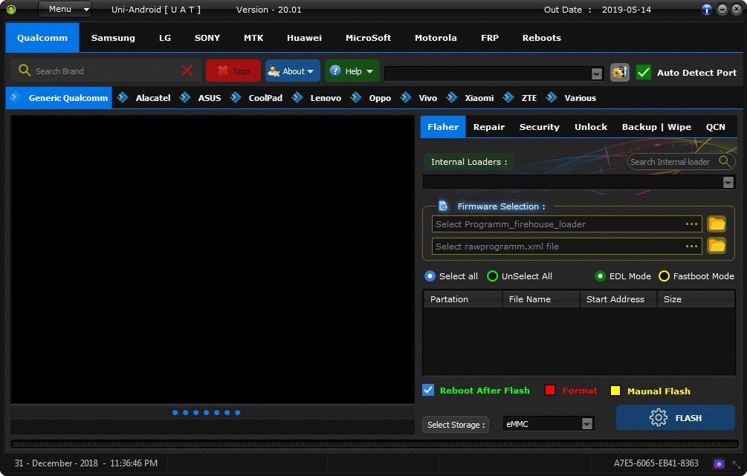The image size is (747, 476).
Task: Toggle the red Format checkbox
Action: tap(550, 391)
